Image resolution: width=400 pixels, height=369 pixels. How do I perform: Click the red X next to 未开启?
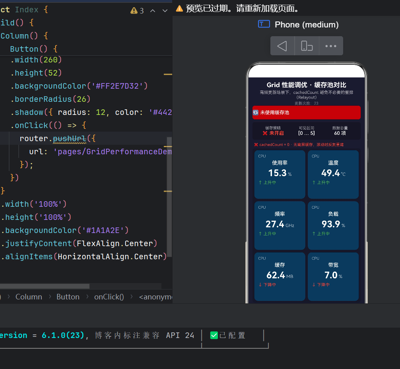tap(265, 133)
